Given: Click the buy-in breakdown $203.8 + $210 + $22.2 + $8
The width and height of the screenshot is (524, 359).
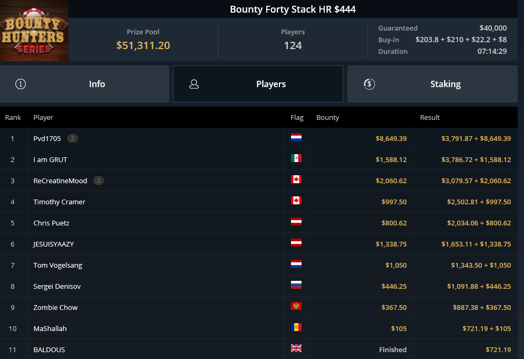Looking at the screenshot, I should click(461, 40).
